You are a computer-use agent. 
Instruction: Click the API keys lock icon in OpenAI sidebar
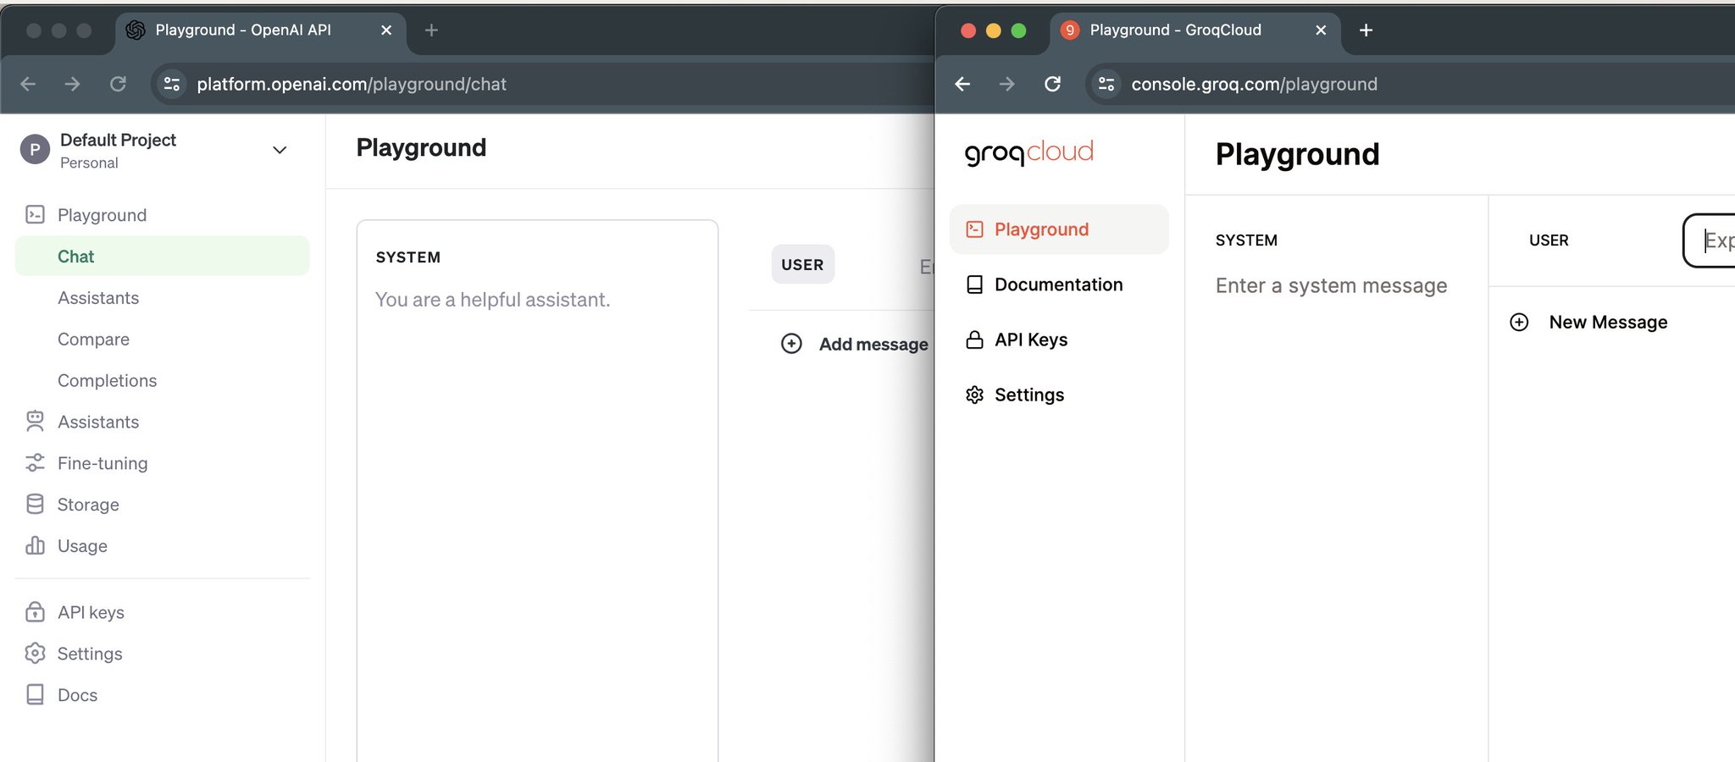(35, 612)
